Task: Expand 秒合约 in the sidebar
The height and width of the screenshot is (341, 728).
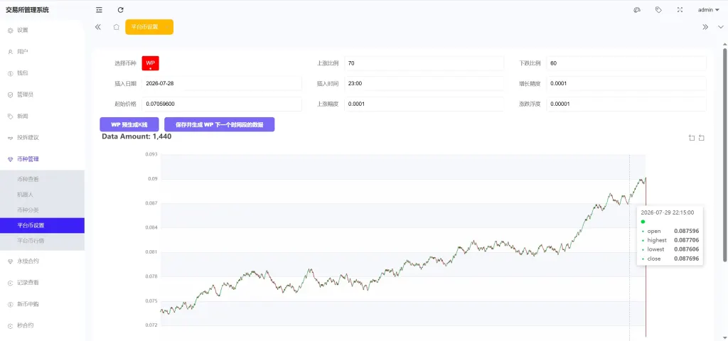Action: point(42,325)
